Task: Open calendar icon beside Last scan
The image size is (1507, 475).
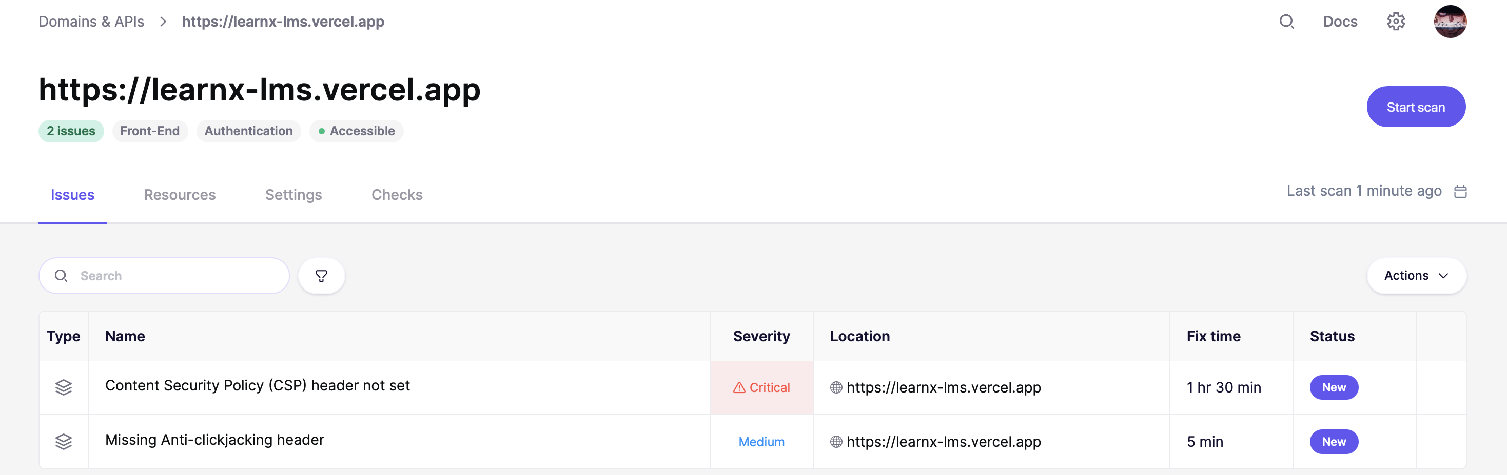Action: (1460, 192)
